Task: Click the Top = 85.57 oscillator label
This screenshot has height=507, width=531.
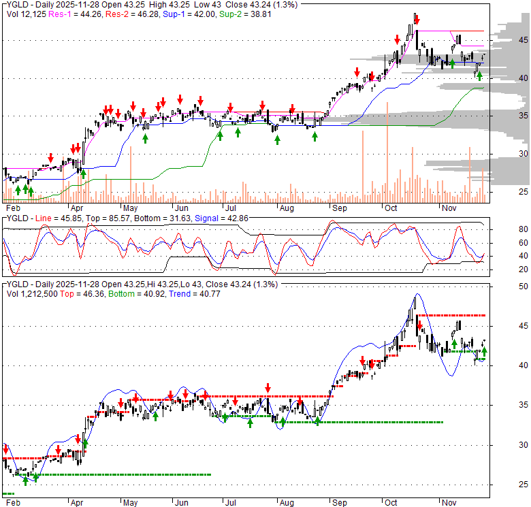Action: click(108, 218)
